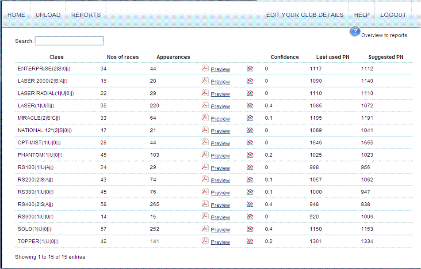Open the UPLOAD menu item
Image resolution: width=421 pixels, height=269 pixels.
(48, 15)
